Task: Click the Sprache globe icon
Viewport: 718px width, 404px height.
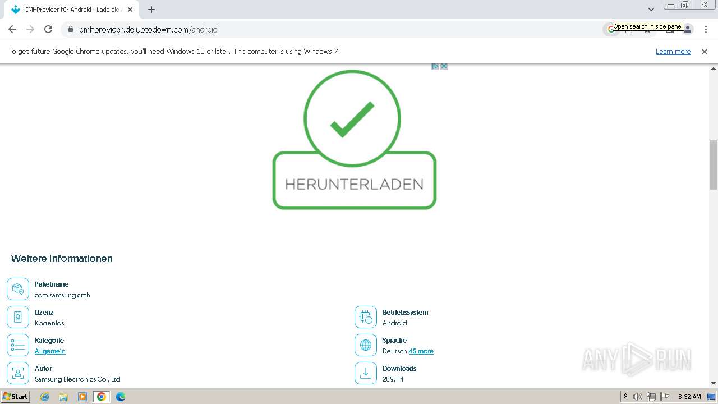Action: coord(366,346)
